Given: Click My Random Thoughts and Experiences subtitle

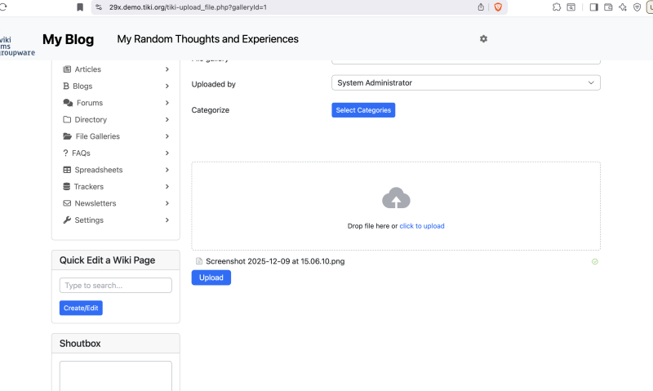Looking at the screenshot, I should [208, 39].
